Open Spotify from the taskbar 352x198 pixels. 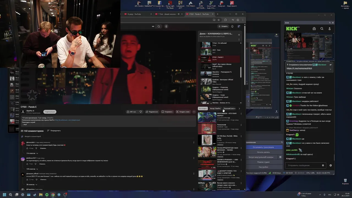click(x=47, y=195)
